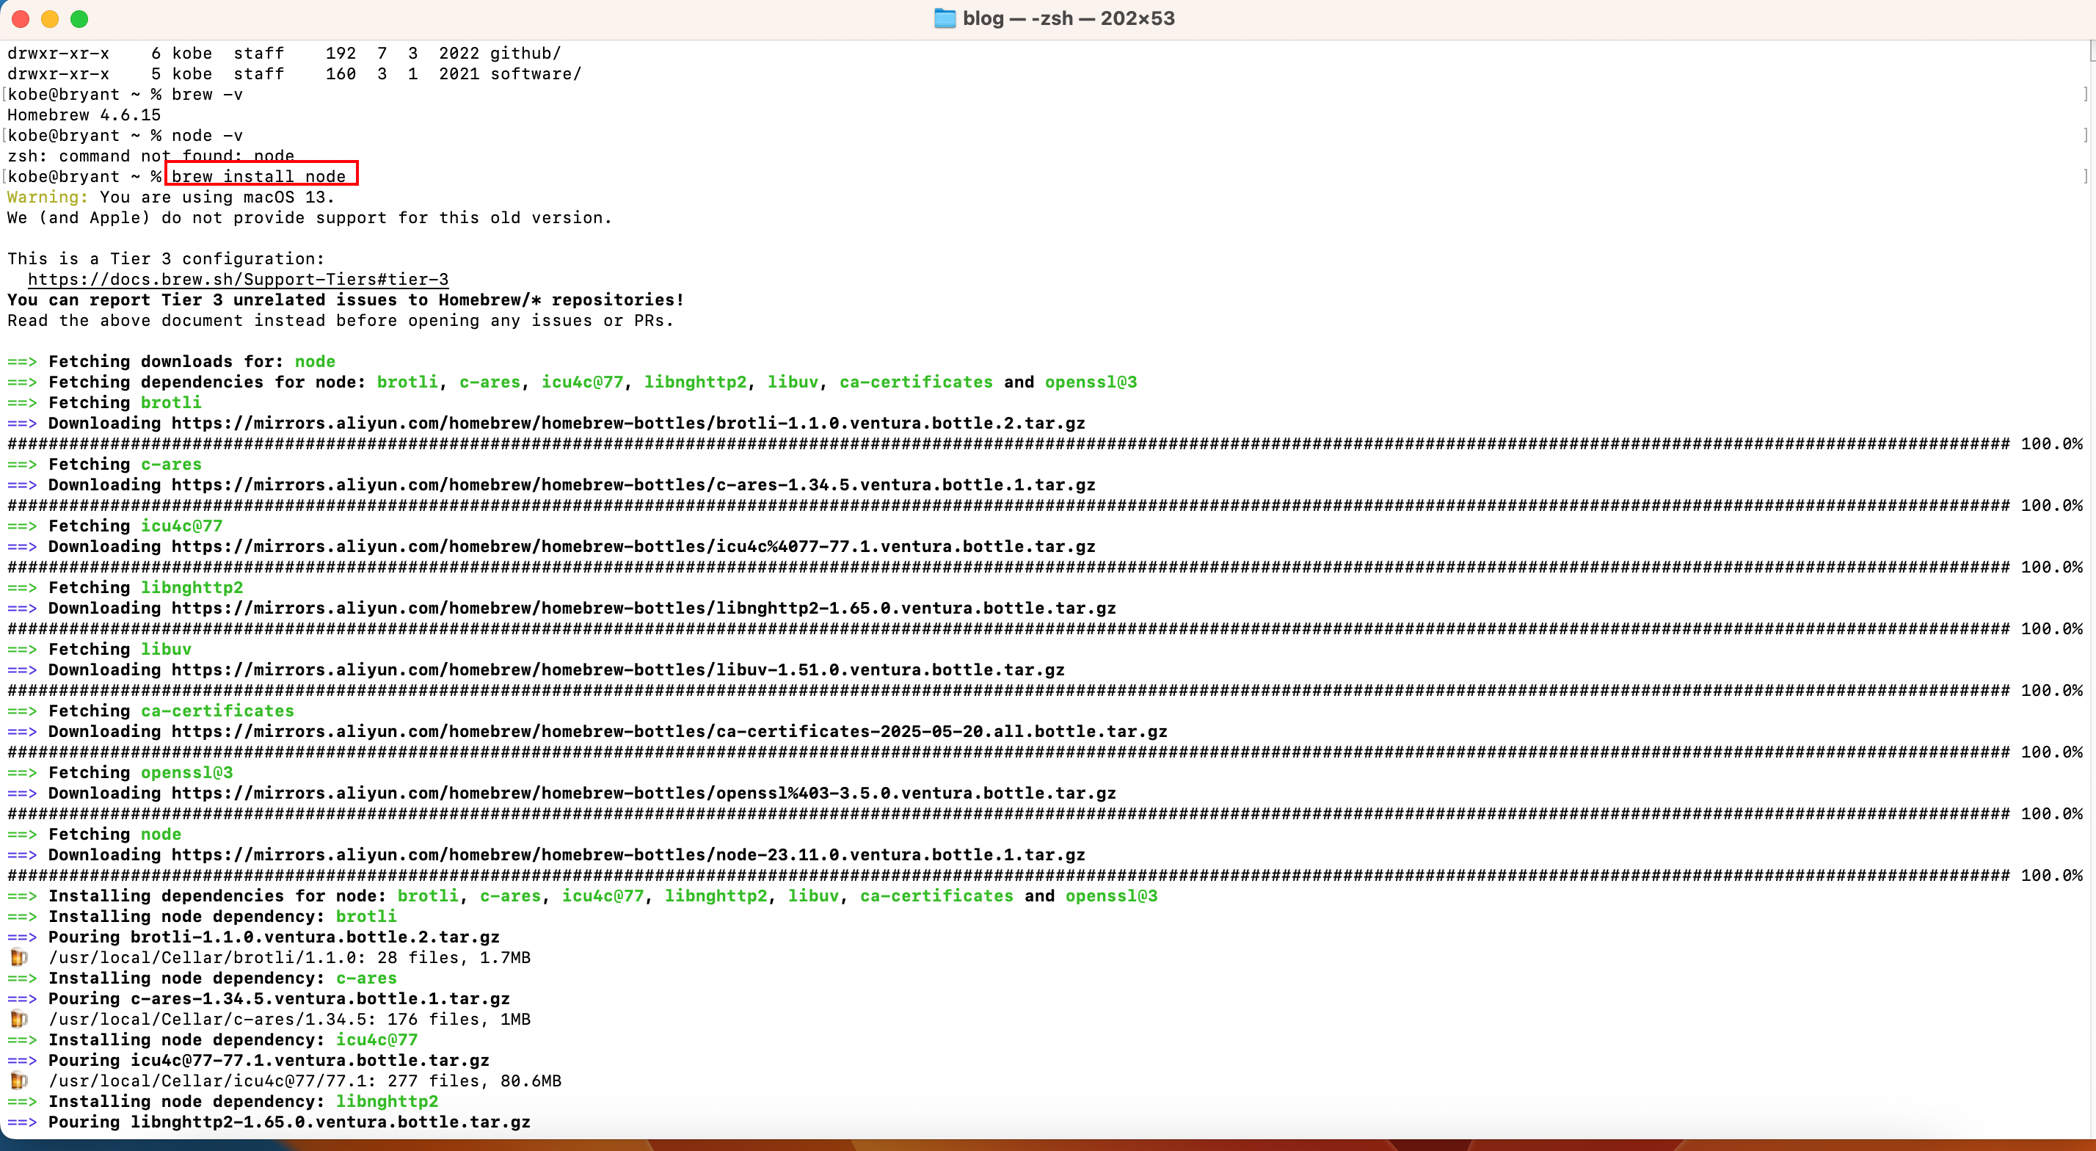Click the beer mug icon beside brotli Cellar path
The height and width of the screenshot is (1151, 2096).
pos(19,957)
